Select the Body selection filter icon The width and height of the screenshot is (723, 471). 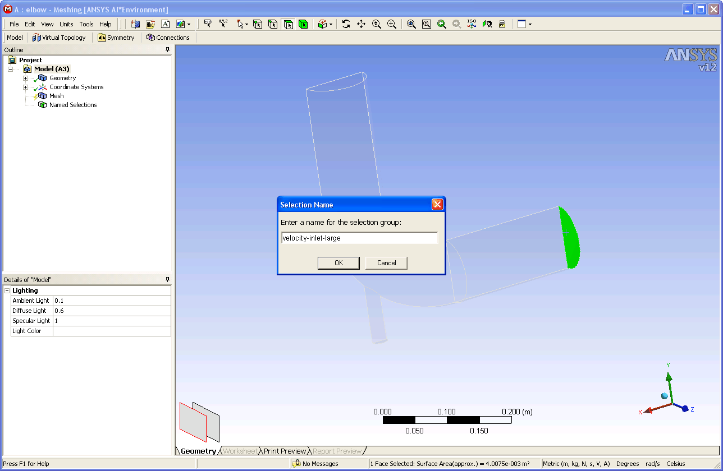(303, 24)
